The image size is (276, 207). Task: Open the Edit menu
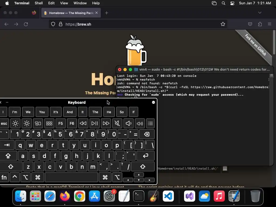tap(51, 3)
